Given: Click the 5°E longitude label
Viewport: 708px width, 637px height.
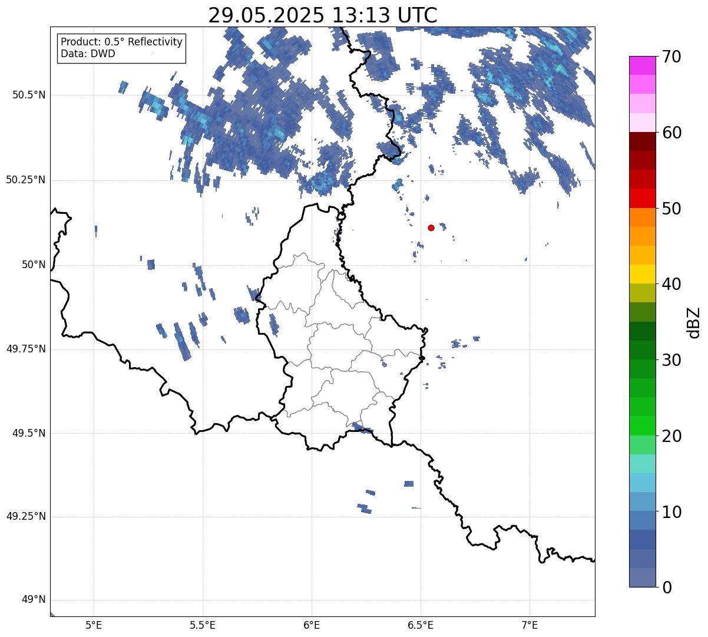Looking at the screenshot, I should [x=94, y=625].
